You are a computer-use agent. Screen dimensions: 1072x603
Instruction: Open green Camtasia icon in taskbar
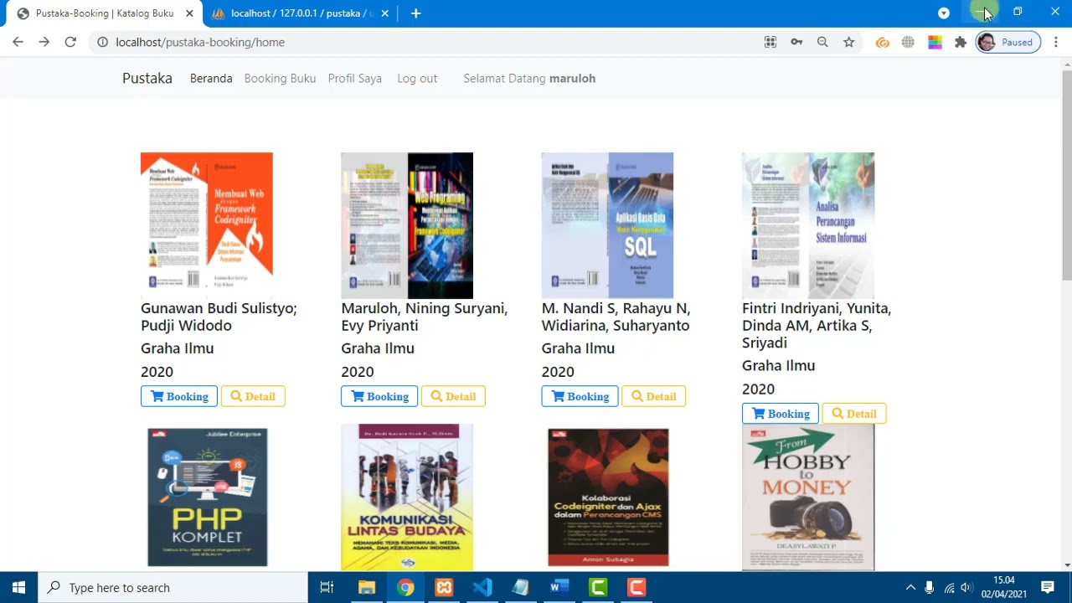point(598,587)
